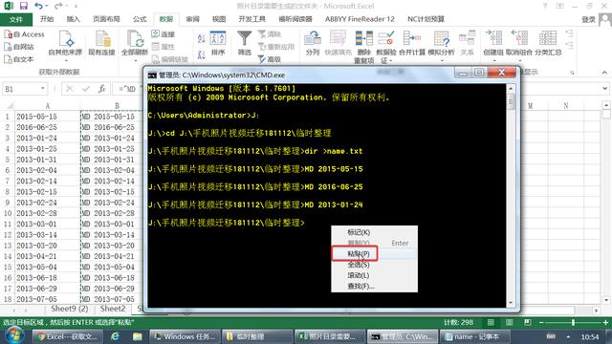
Task: Choose 标记(K) in the CMD context menu
Action: coord(374,232)
